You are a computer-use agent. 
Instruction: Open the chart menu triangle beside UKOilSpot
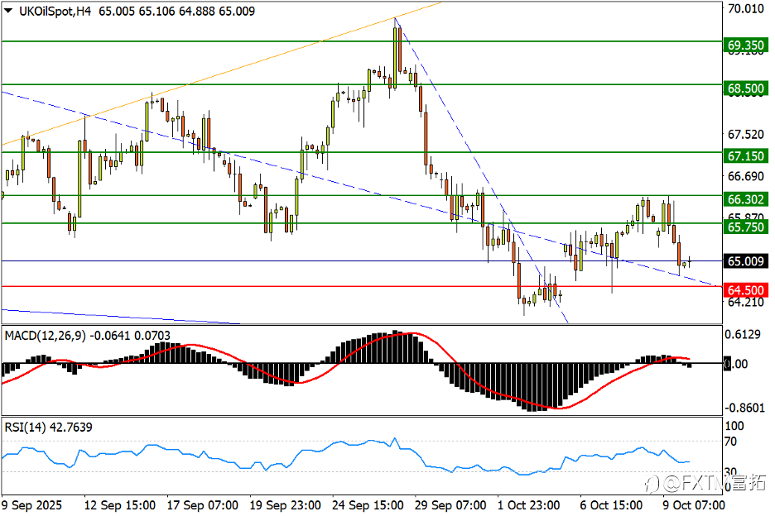pyautogui.click(x=8, y=11)
